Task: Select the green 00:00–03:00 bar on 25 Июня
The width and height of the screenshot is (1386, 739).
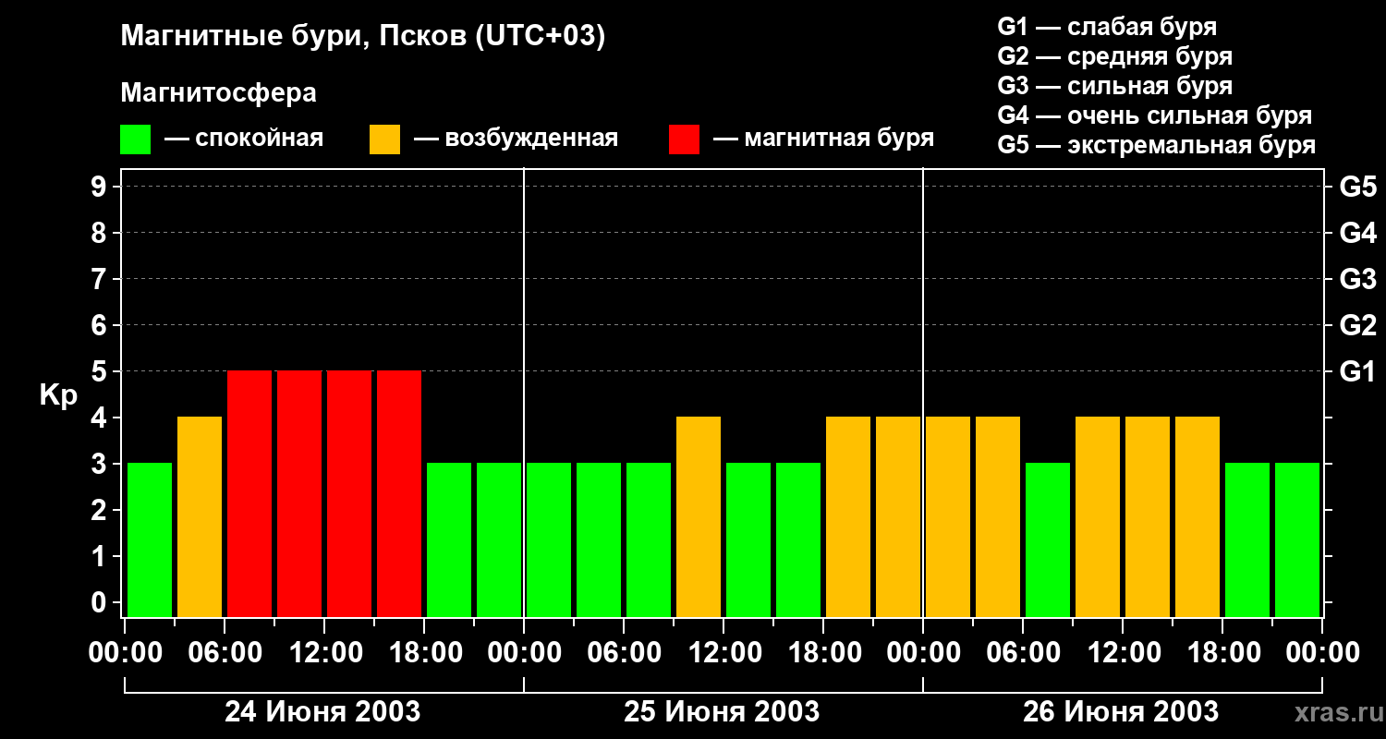Action: click(x=549, y=539)
